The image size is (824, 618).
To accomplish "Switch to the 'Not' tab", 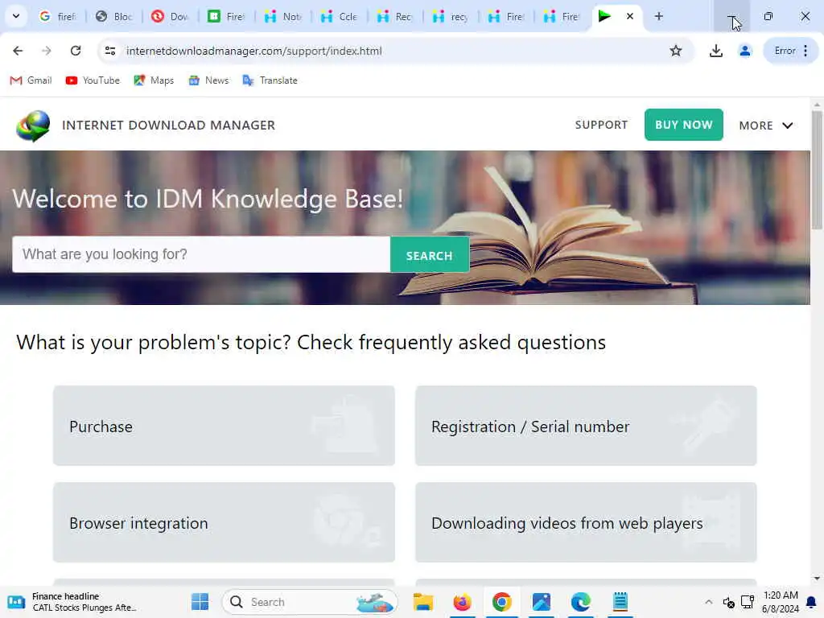I will (282, 16).
